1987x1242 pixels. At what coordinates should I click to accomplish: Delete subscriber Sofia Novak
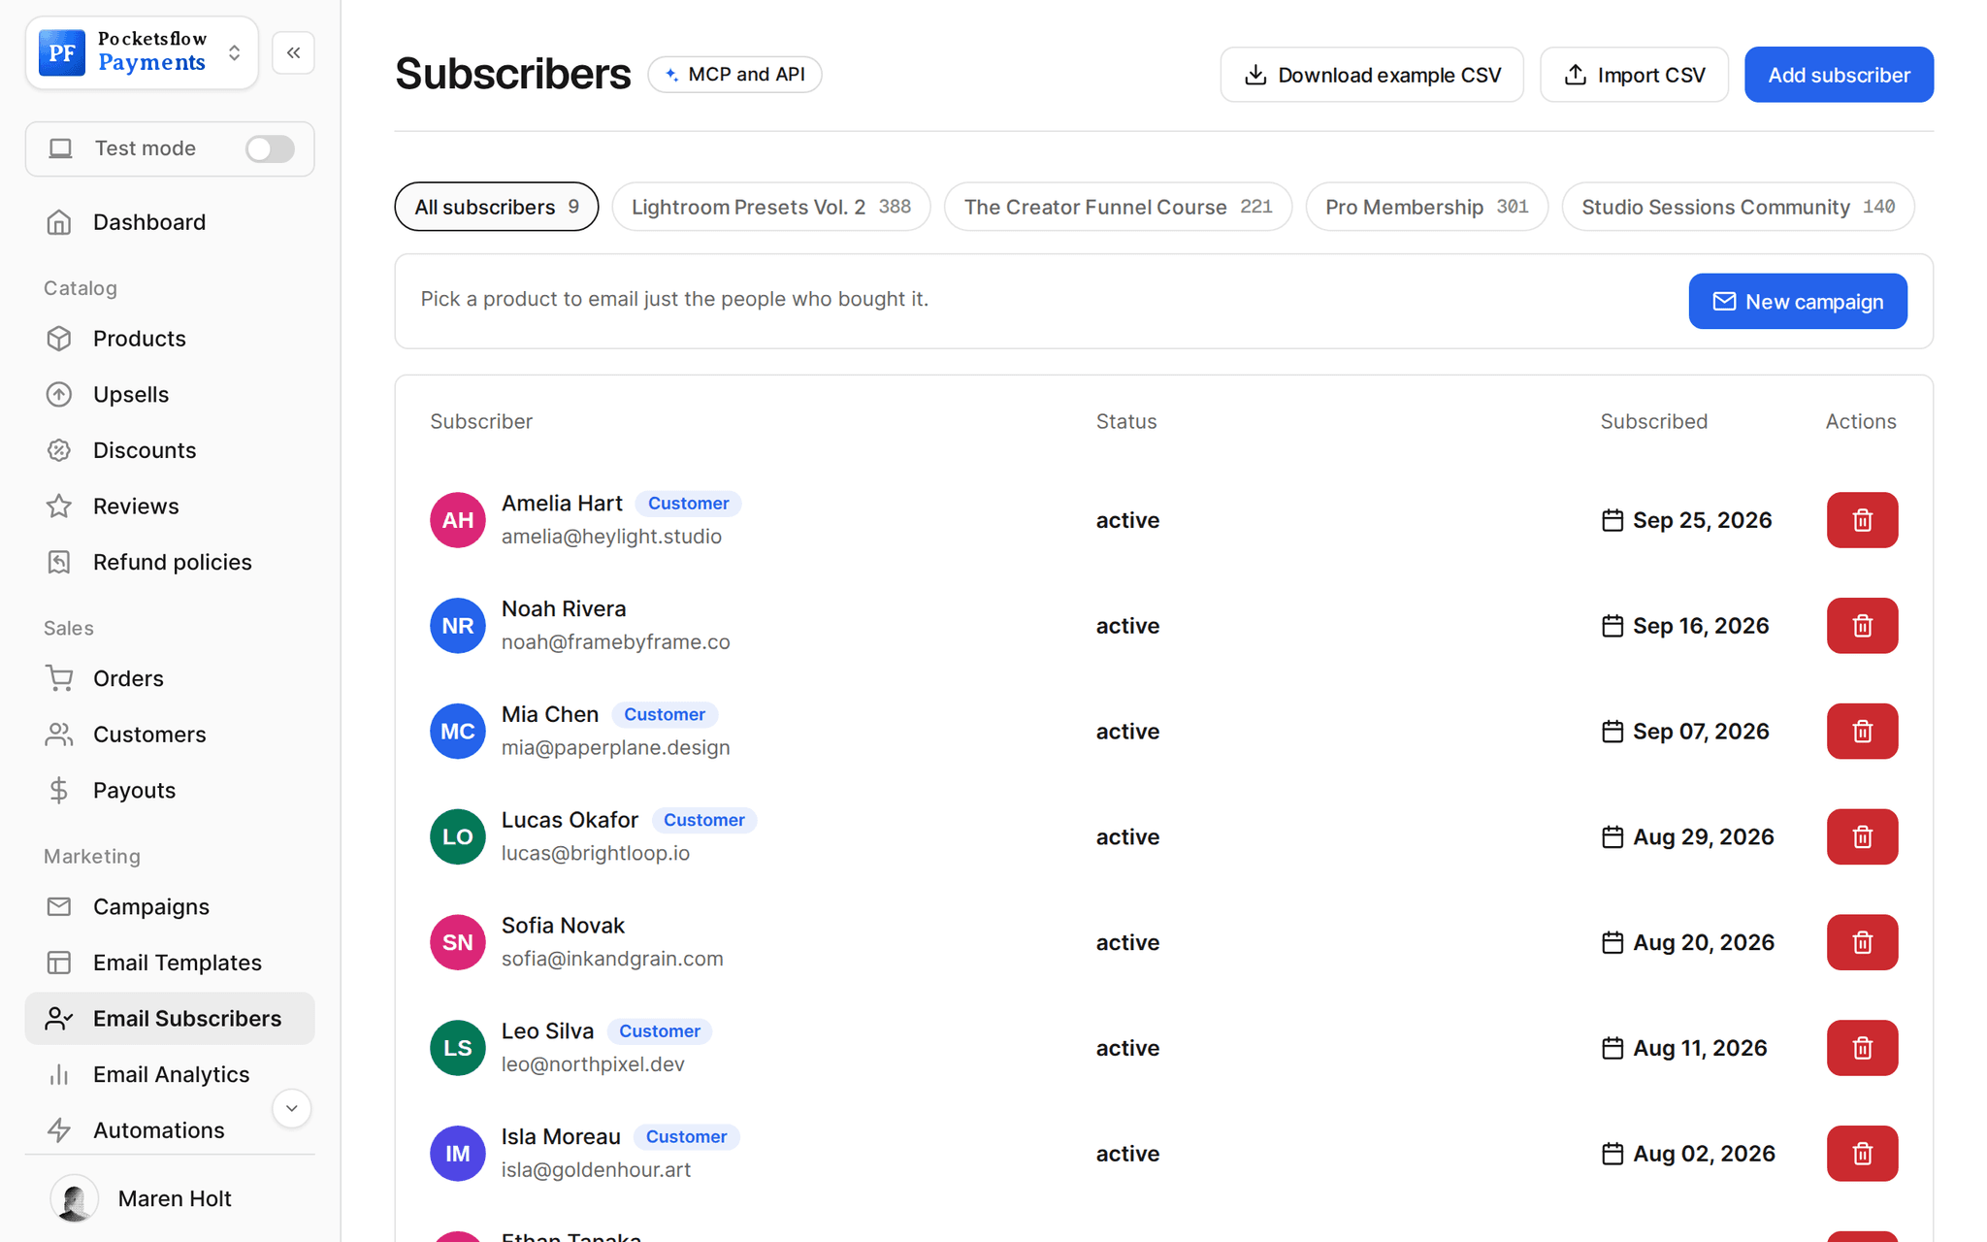pyautogui.click(x=1862, y=942)
